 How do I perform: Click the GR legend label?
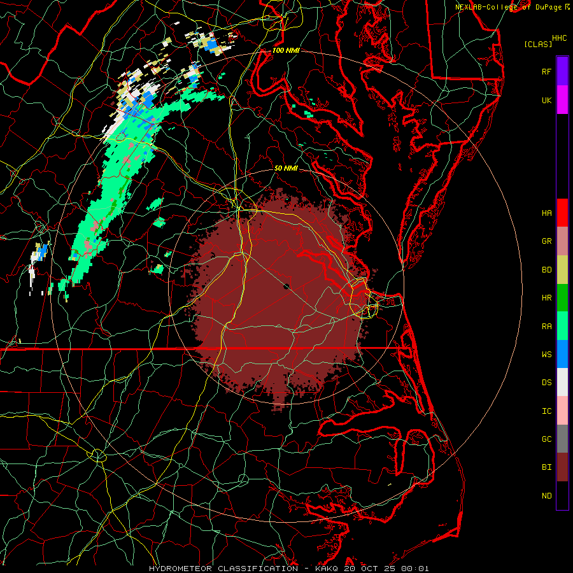[x=546, y=241]
